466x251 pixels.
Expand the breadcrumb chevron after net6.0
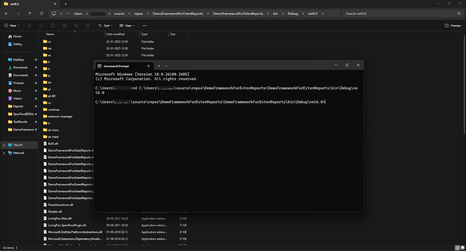pos(323,14)
